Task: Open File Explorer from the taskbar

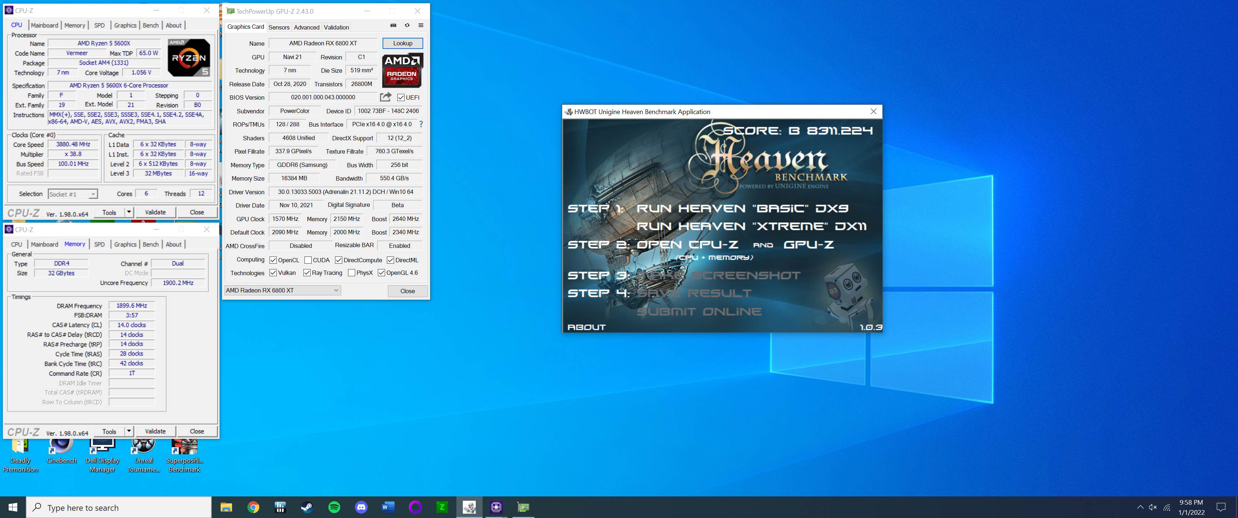Action: [226, 507]
